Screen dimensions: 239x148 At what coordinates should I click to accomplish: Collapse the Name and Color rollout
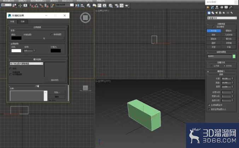221,52
